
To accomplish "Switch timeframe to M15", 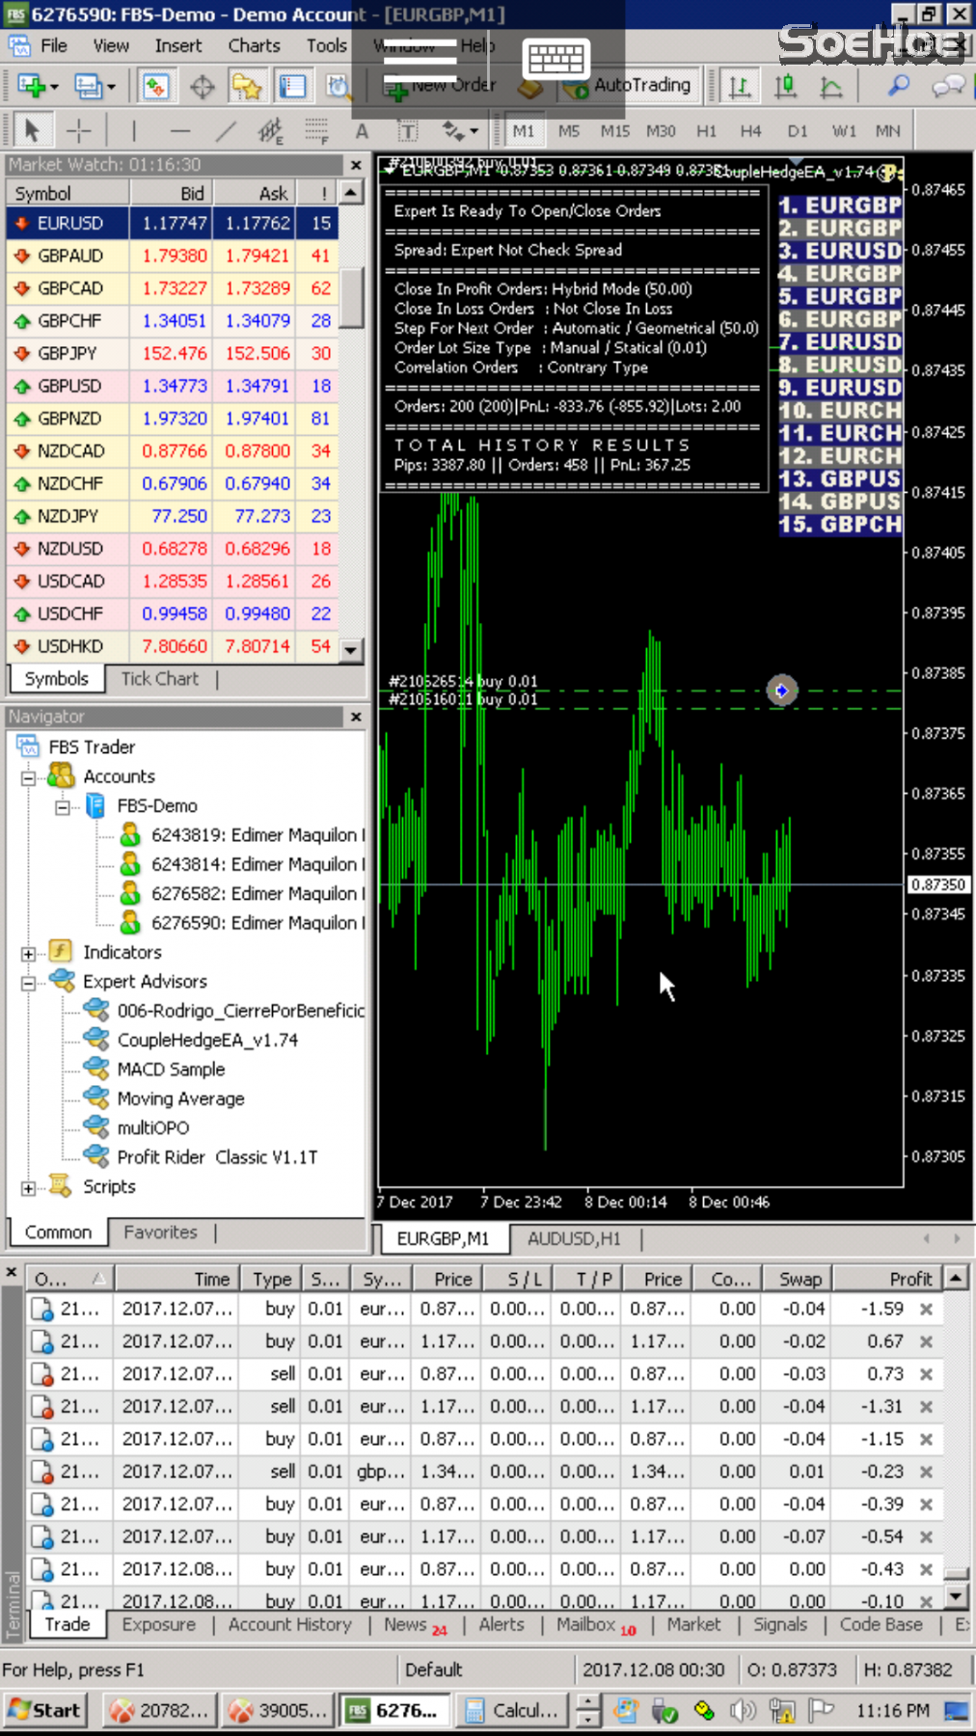I will click(x=614, y=131).
